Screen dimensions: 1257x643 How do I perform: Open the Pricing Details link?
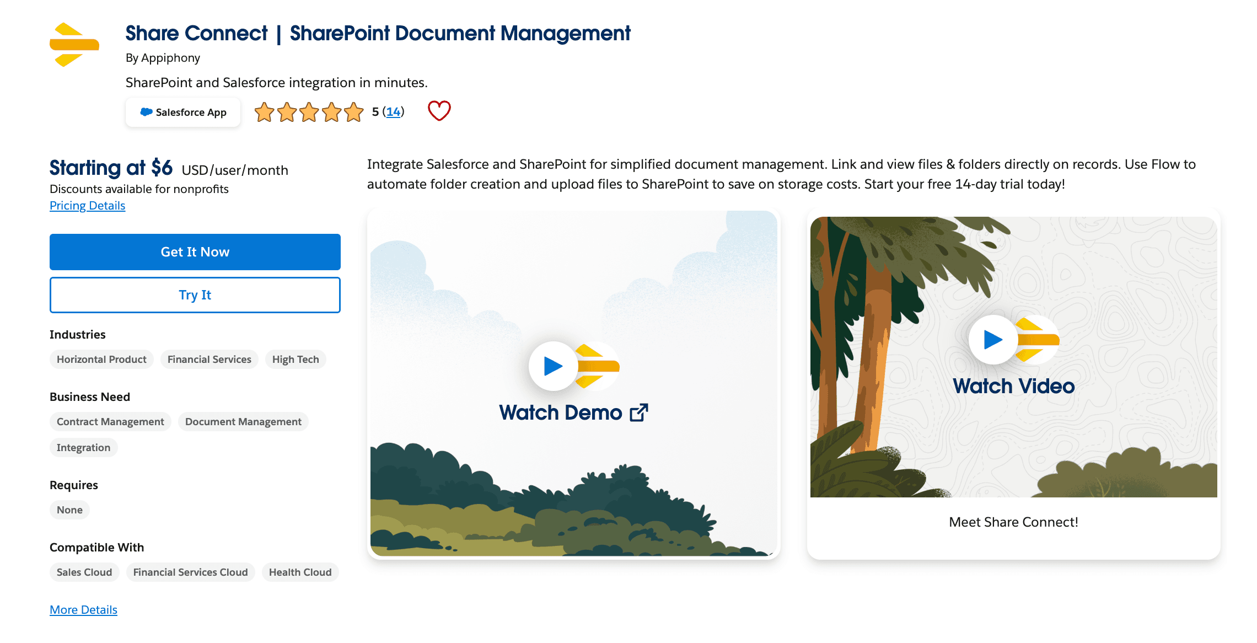pyautogui.click(x=88, y=206)
